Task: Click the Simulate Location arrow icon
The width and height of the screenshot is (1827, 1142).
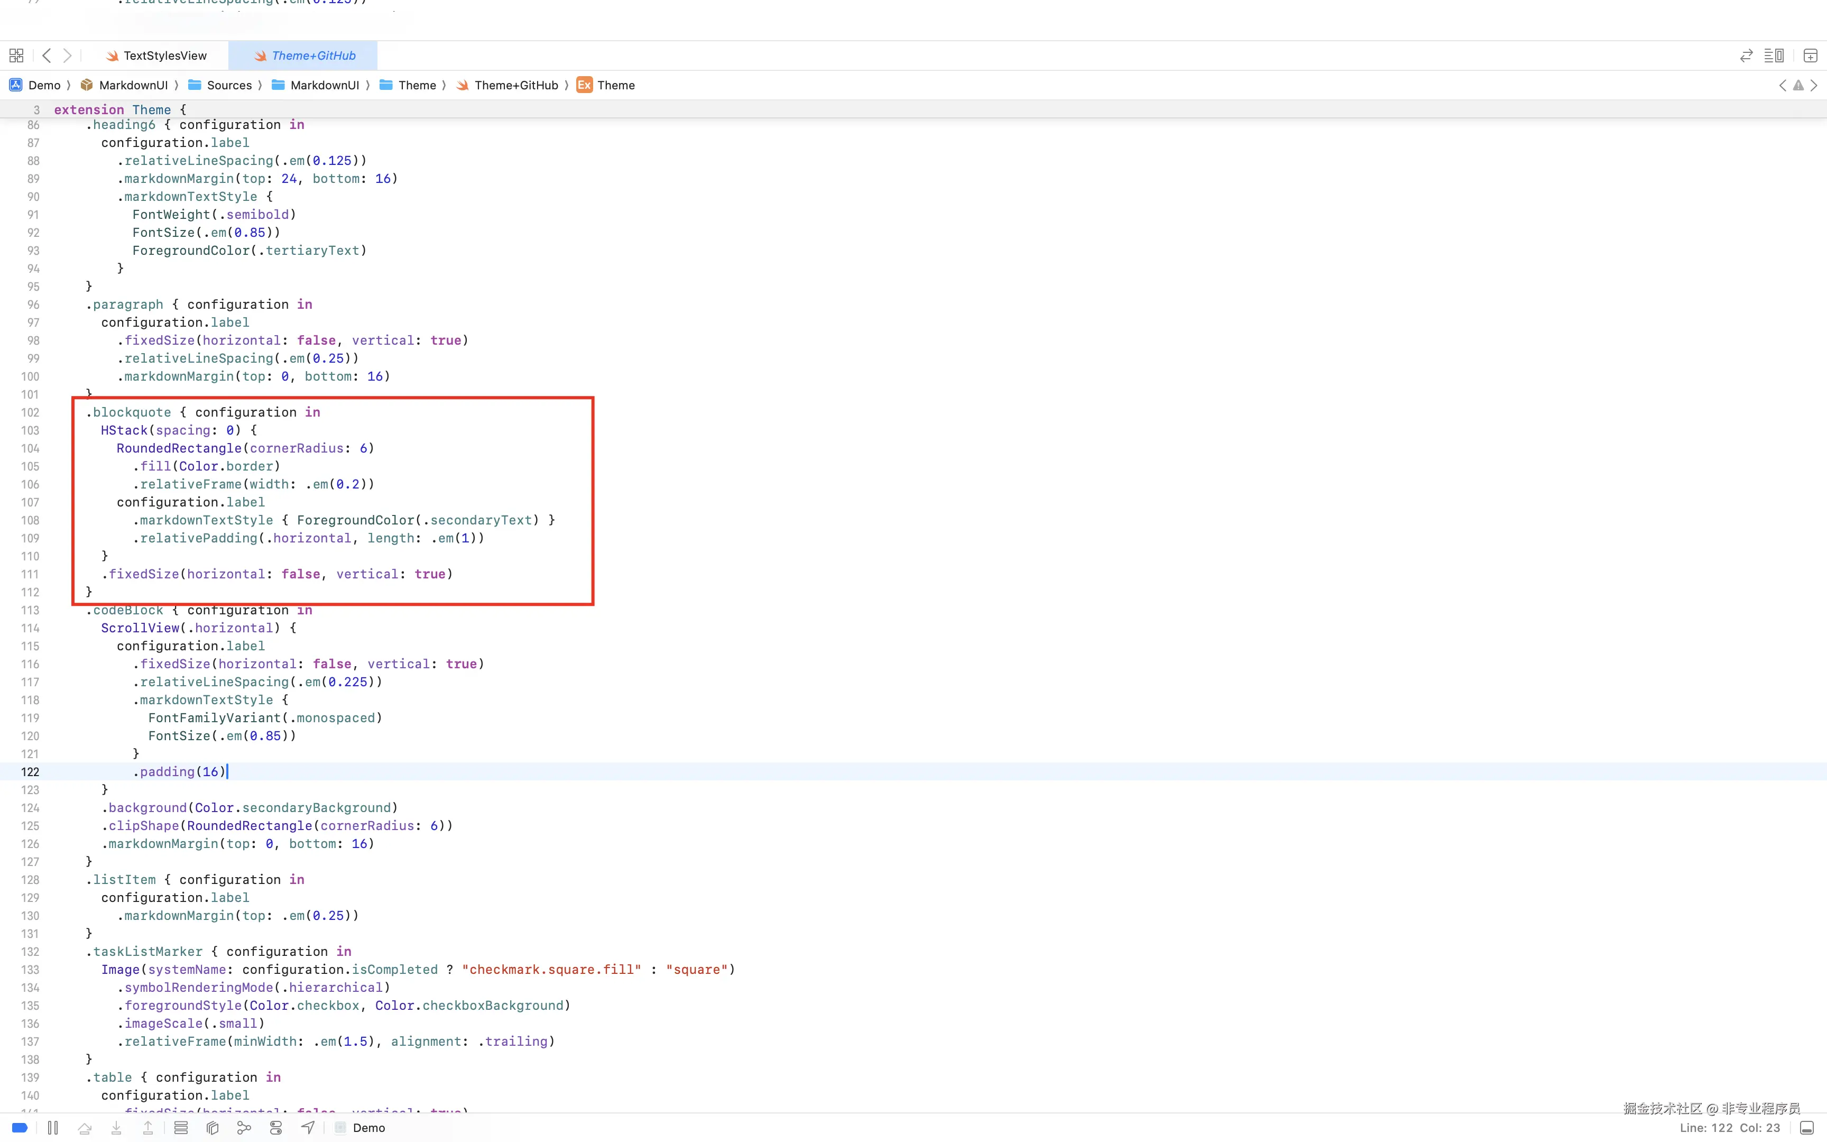Action: pyautogui.click(x=307, y=1128)
